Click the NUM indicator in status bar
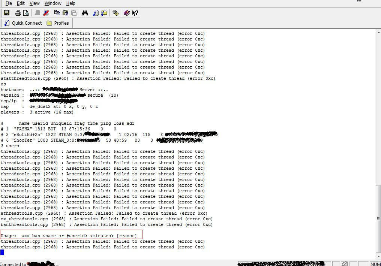The image size is (381, 266). tap(375, 264)
